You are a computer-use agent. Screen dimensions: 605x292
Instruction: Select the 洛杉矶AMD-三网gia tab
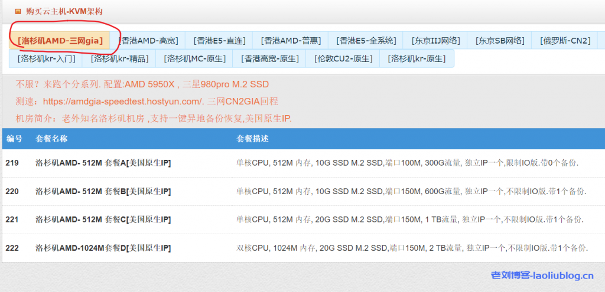pos(60,41)
